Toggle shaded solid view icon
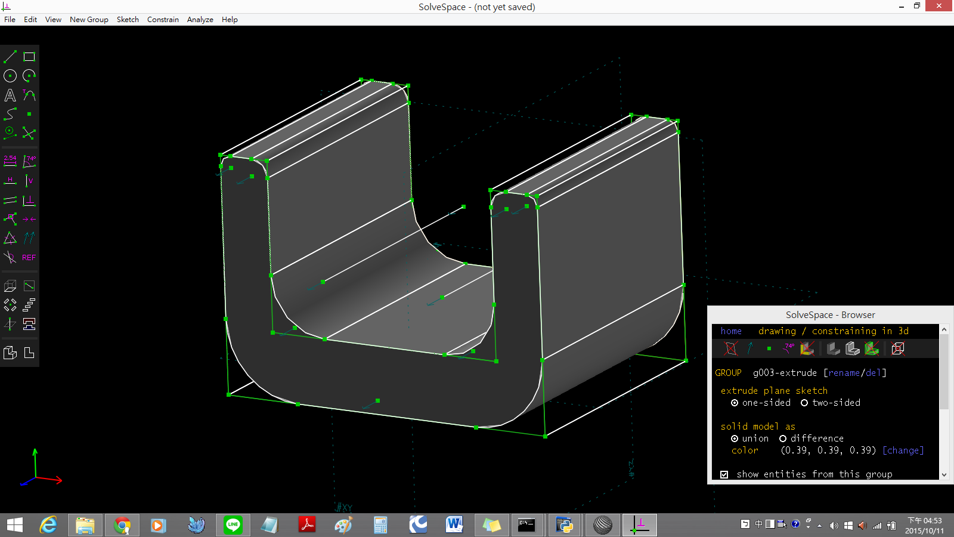Image resolution: width=954 pixels, height=537 pixels. [834, 348]
